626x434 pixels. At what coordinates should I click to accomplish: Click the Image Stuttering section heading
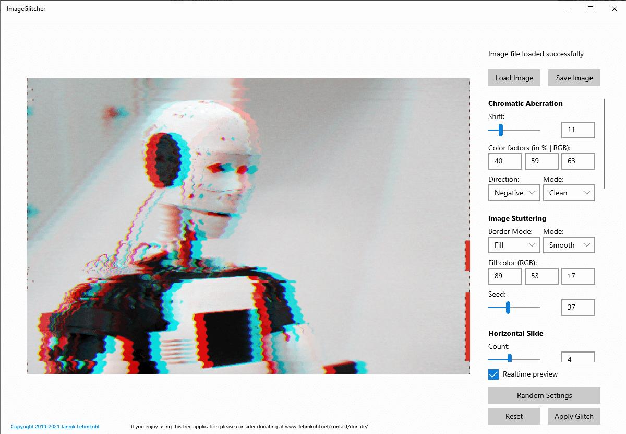(x=517, y=218)
